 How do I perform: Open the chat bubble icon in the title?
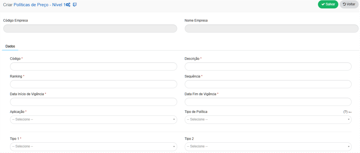click(75, 5)
